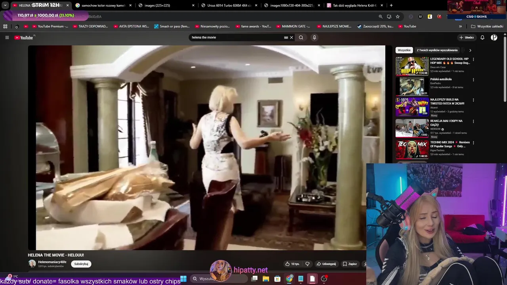
Task: Open the on-screen keyboard icon in the search box
Action: click(286, 38)
